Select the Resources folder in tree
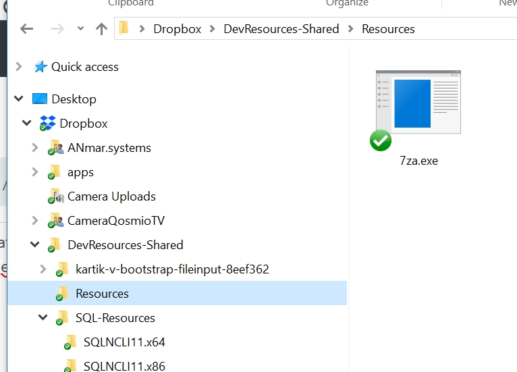 click(x=102, y=294)
